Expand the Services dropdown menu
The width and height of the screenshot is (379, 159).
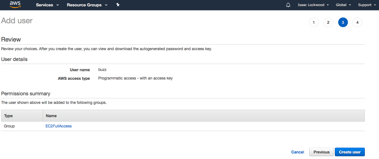coord(47,5)
